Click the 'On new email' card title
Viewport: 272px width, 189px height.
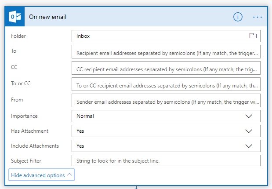coord(47,17)
